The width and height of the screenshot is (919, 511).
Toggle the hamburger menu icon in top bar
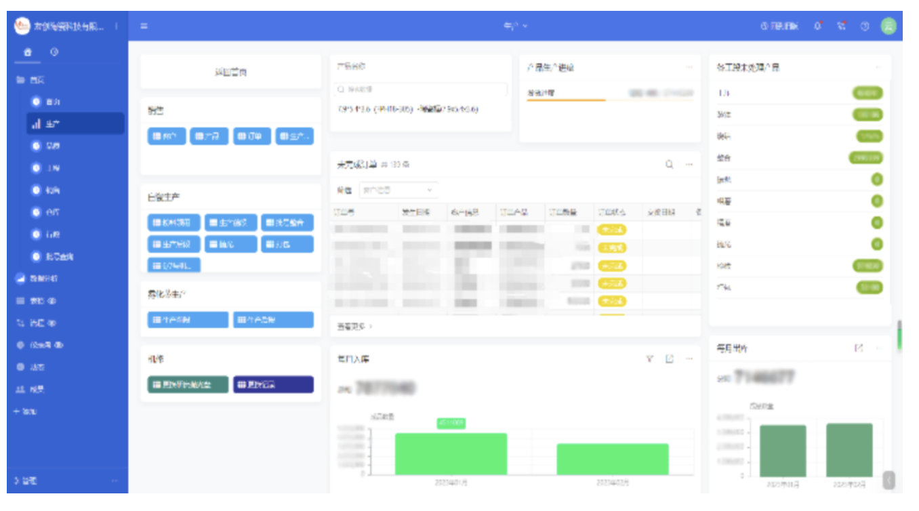144,26
